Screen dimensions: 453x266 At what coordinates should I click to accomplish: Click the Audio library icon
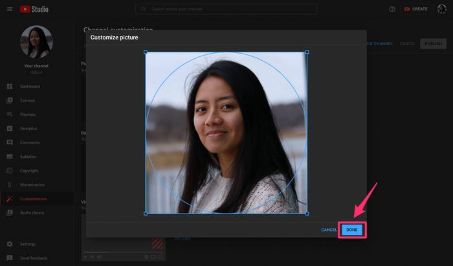click(x=10, y=212)
